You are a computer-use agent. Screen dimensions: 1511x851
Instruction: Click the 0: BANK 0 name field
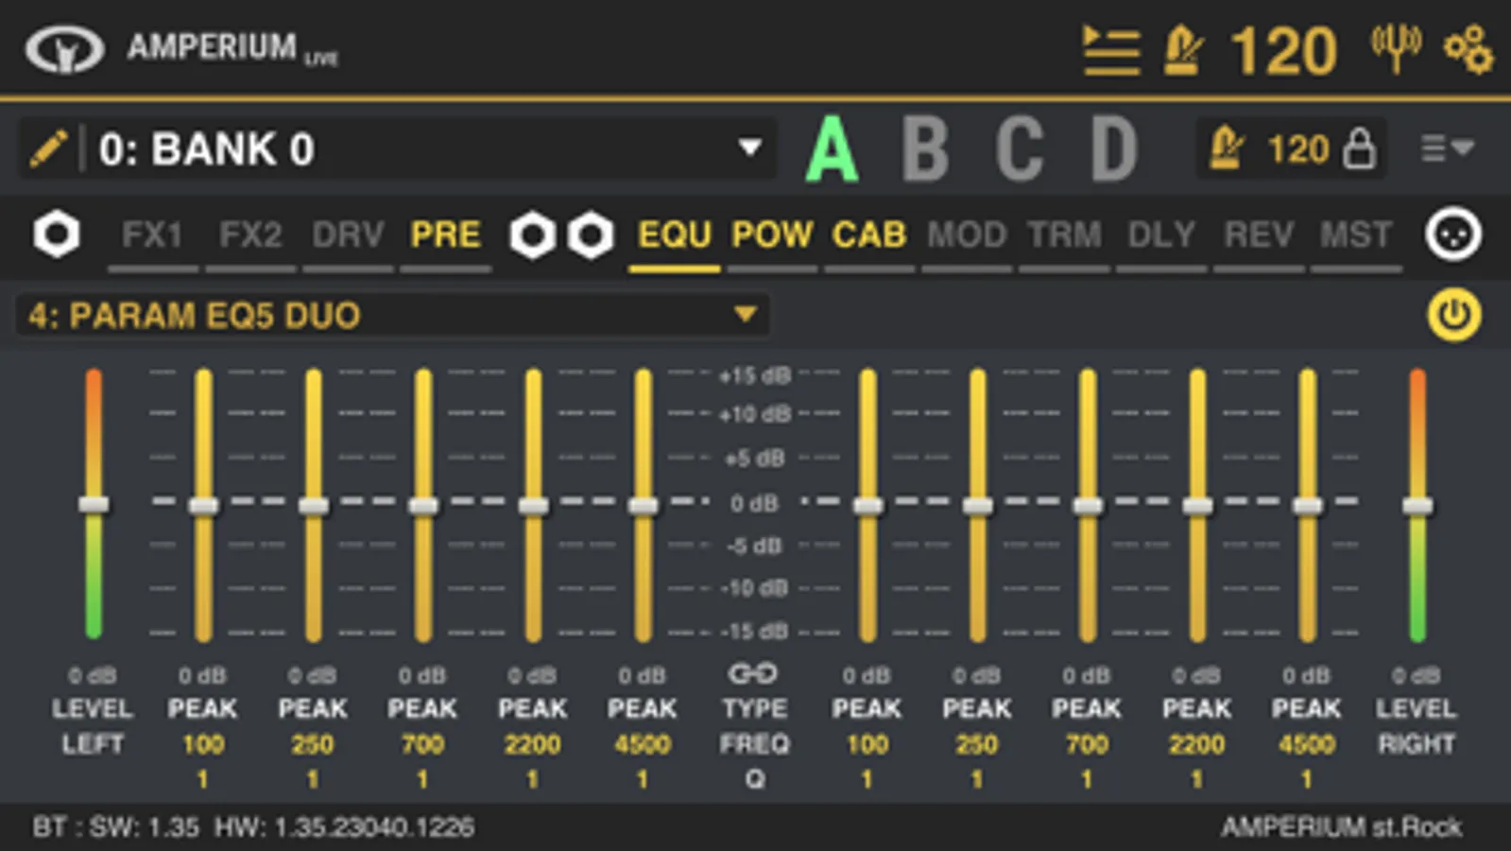tap(397, 148)
